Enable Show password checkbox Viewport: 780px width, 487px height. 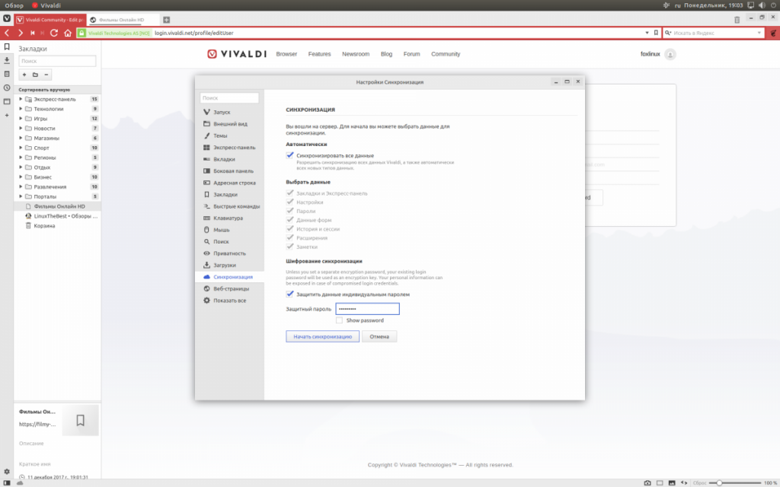click(x=339, y=320)
